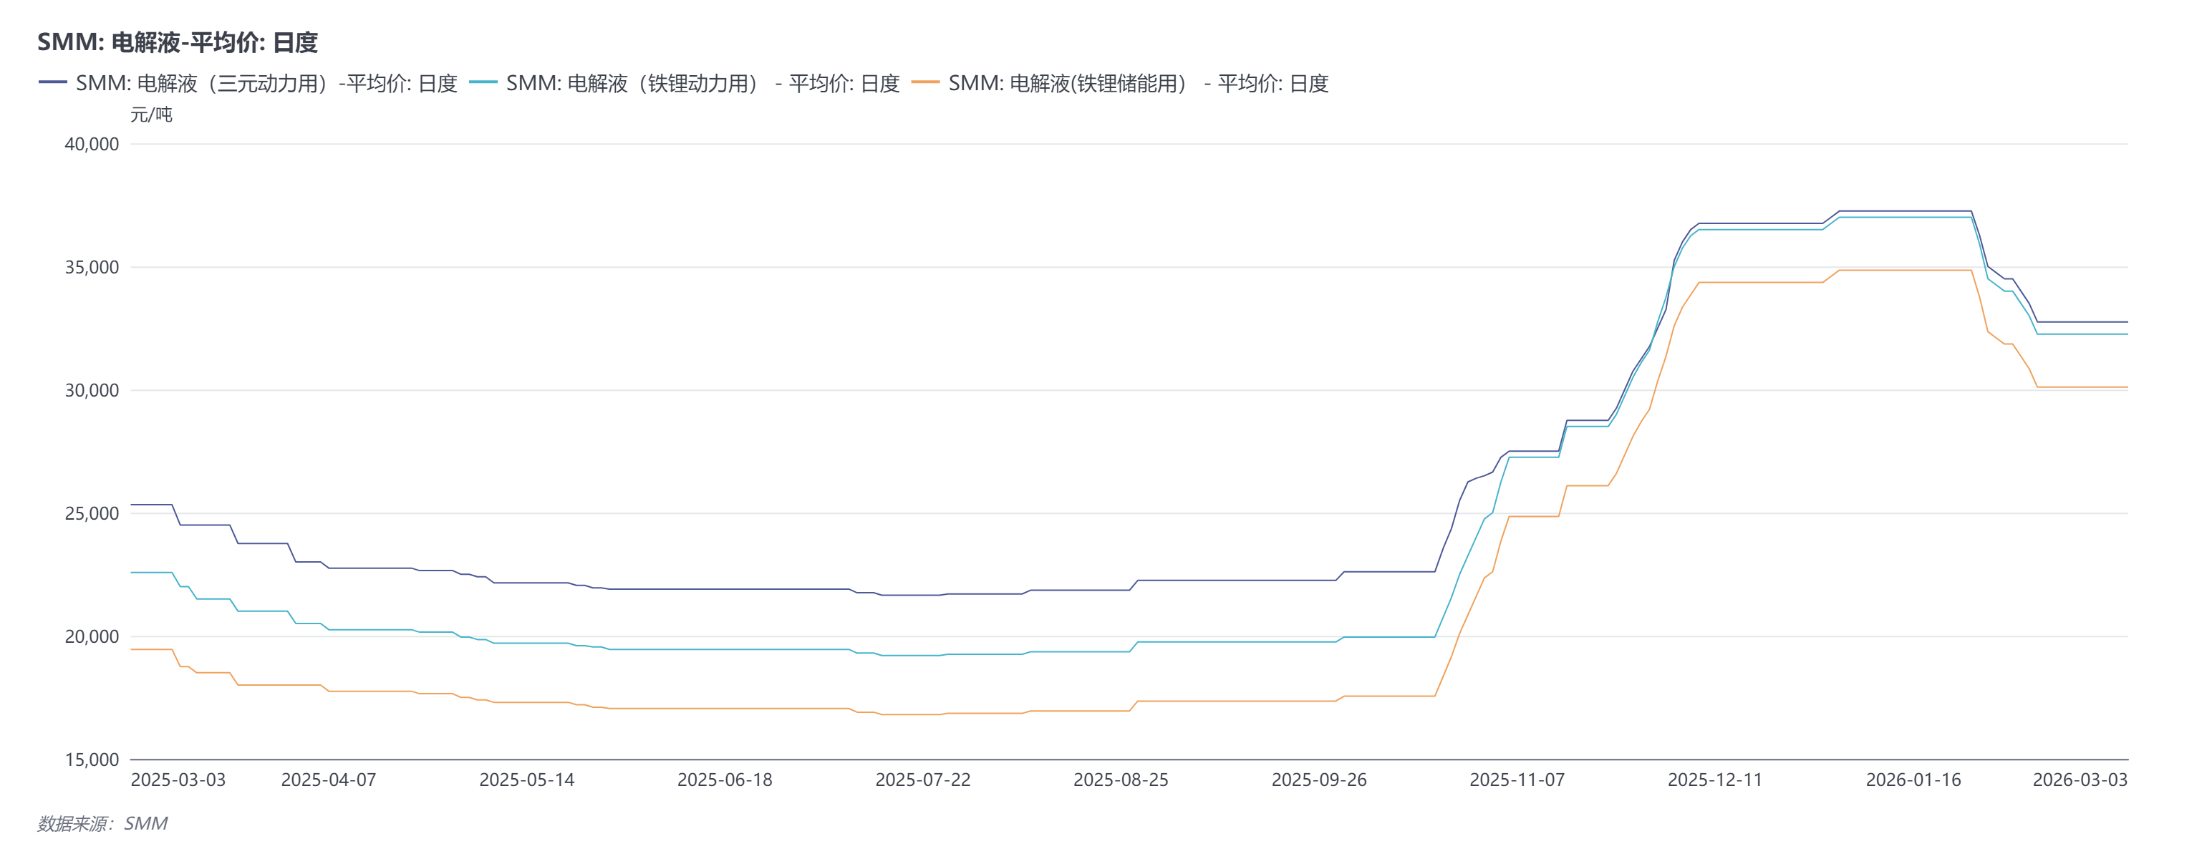Click the 15,000 y-axis label
The height and width of the screenshot is (859, 2207).
click(92, 759)
